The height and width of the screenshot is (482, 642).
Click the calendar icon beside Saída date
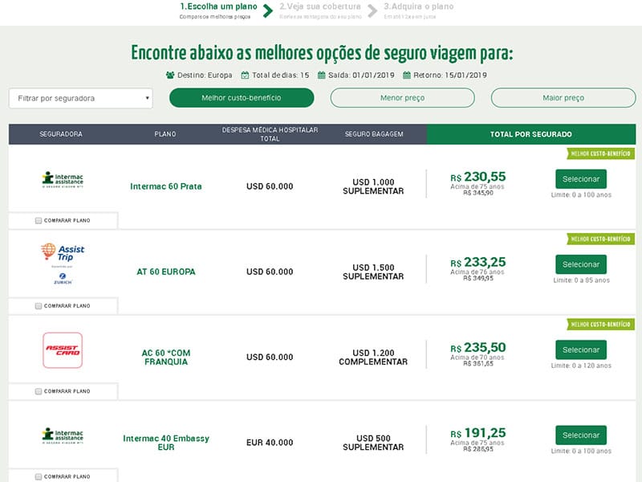pyautogui.click(x=322, y=76)
